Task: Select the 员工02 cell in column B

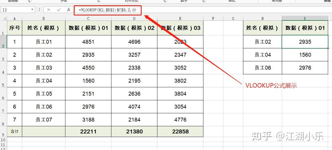Action: [x=44, y=55]
